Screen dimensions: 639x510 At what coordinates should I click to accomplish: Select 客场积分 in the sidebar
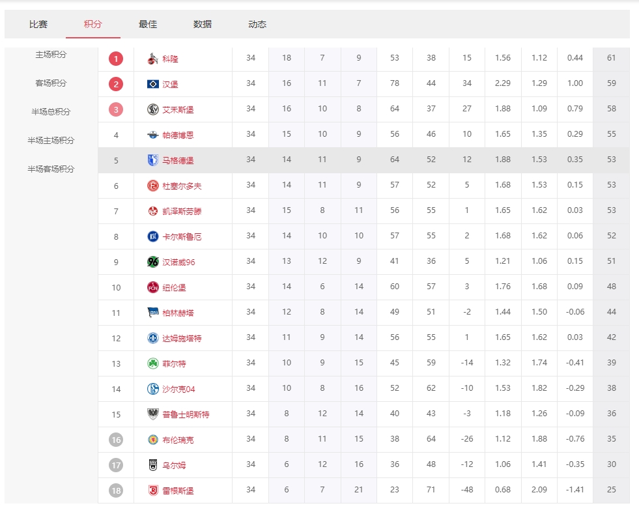click(x=51, y=83)
